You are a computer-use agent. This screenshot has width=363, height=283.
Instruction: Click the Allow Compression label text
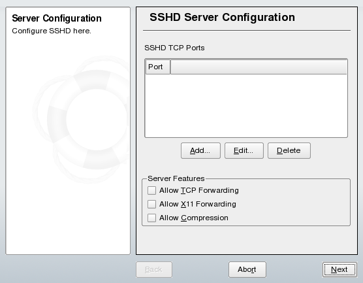click(x=194, y=218)
